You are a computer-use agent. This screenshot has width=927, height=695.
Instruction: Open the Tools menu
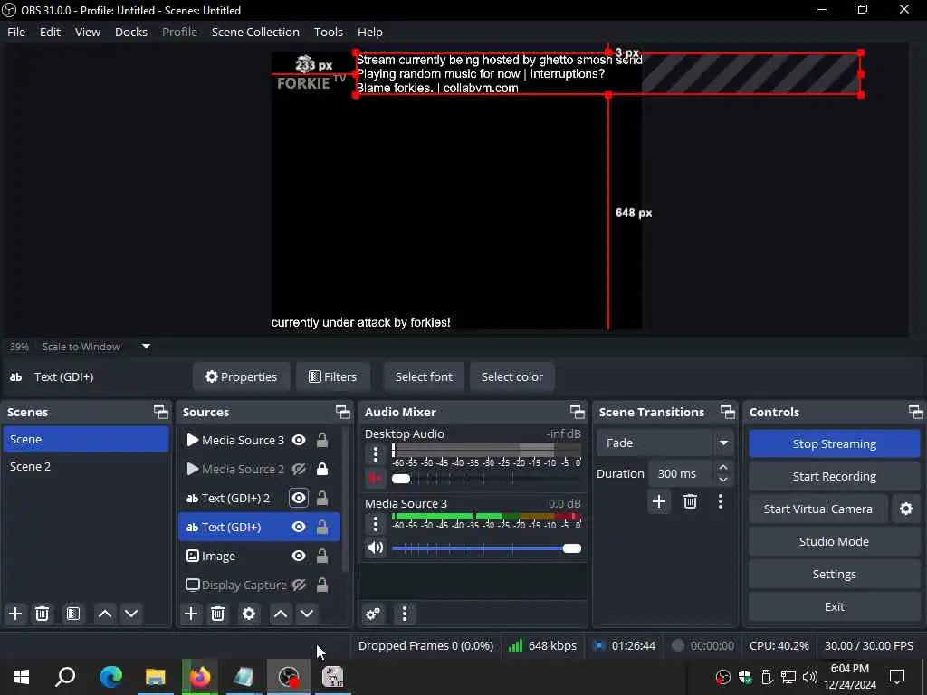(x=328, y=32)
